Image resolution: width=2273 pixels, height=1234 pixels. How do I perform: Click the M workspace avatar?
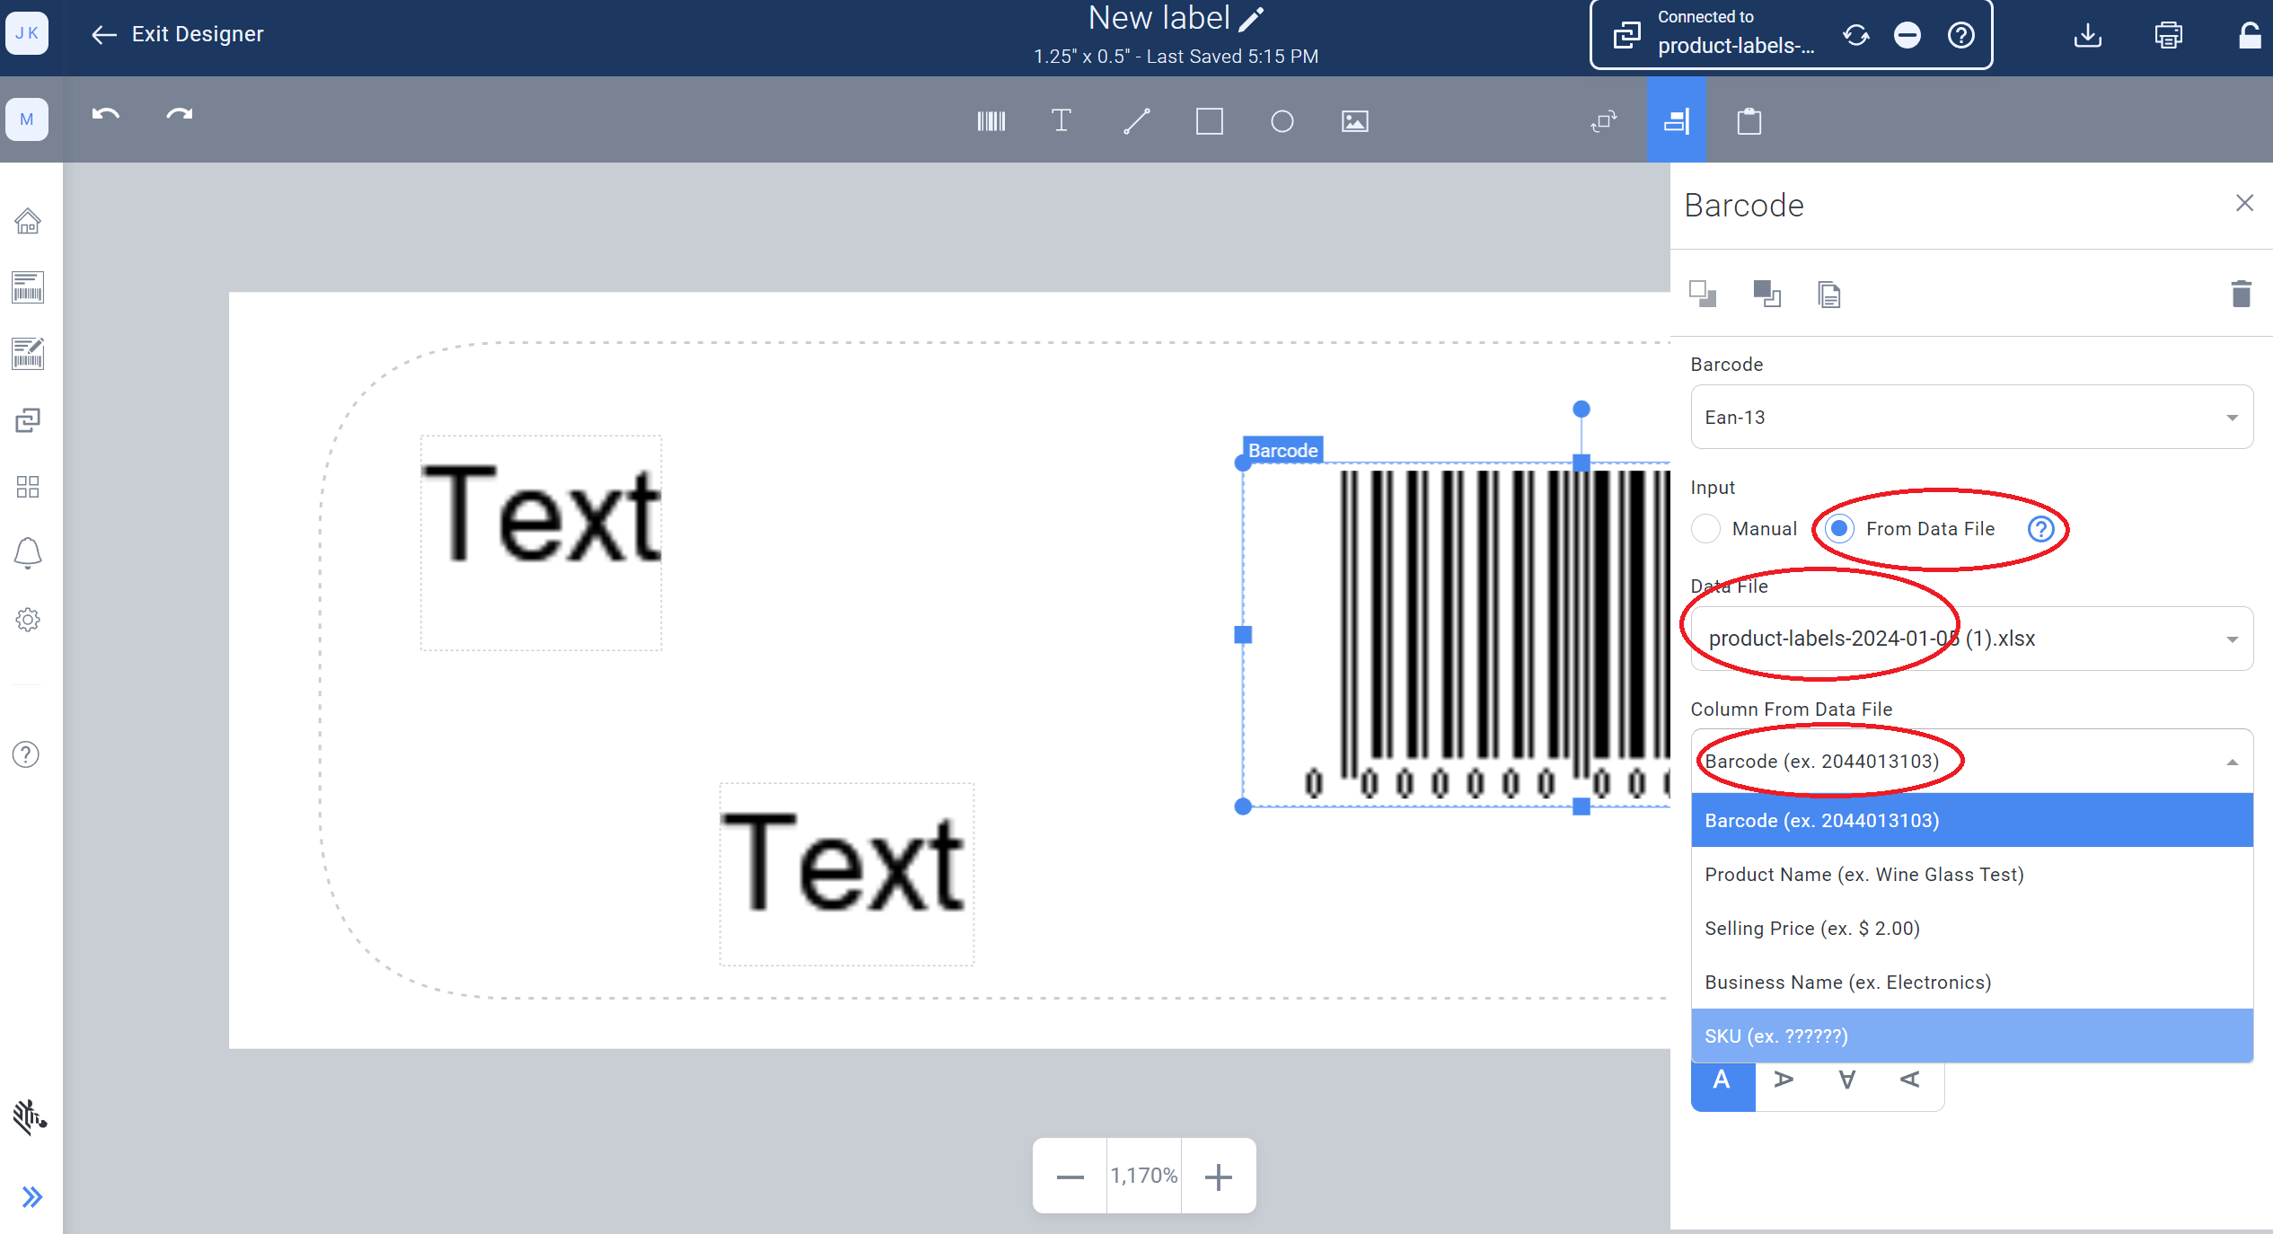coord(27,119)
